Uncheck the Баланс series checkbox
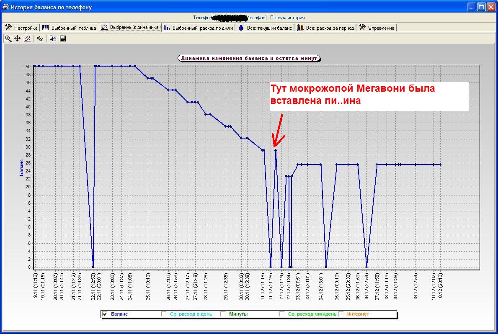 coord(105,314)
